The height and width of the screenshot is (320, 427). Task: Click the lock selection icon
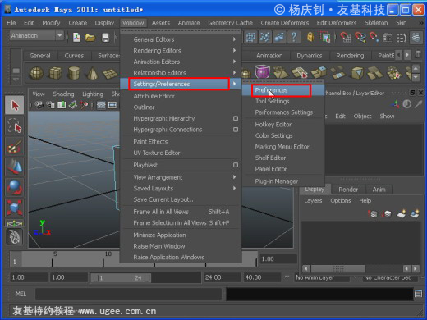pos(310,37)
